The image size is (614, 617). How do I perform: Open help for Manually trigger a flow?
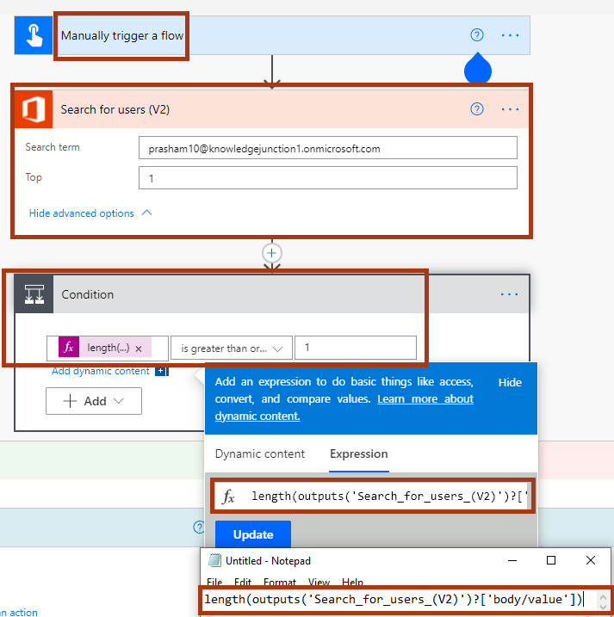(x=477, y=35)
